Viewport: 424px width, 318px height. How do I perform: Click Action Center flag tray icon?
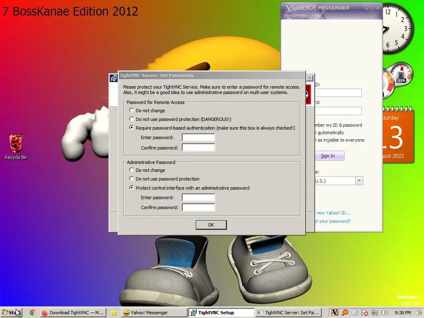coord(364,313)
